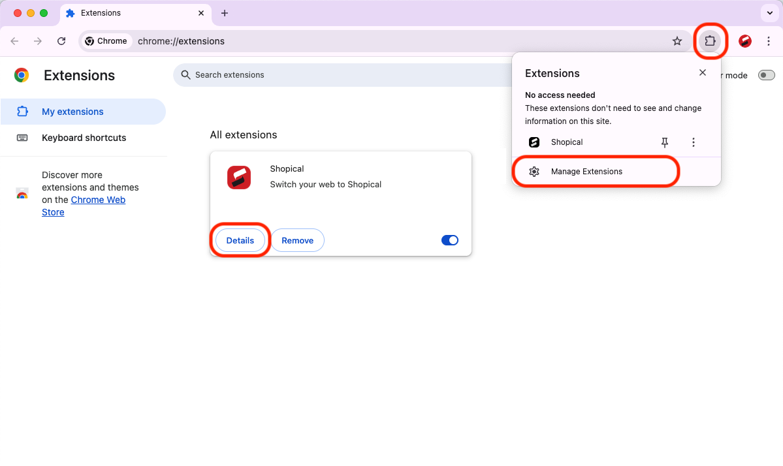This screenshot has width=783, height=466.
Task: Open the Chrome three-dot menu
Action: pos(769,41)
